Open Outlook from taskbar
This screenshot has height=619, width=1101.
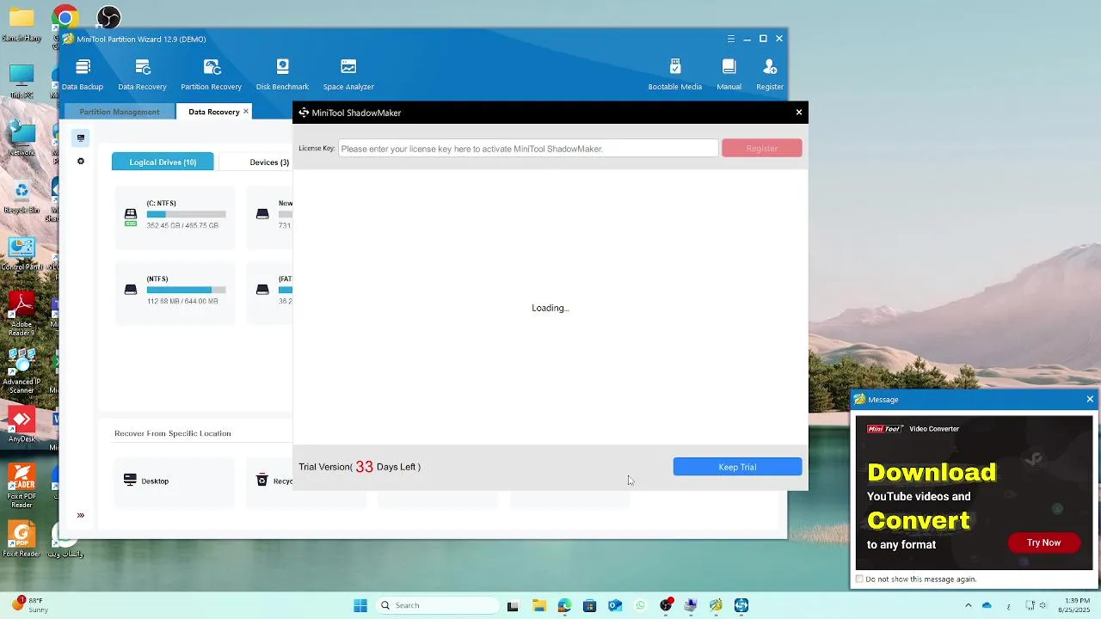pyautogui.click(x=615, y=605)
